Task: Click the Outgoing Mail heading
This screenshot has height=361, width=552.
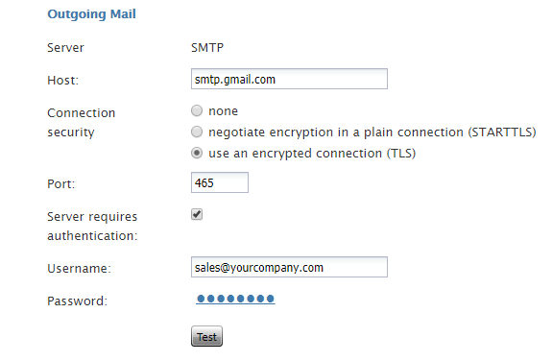Action: point(91,14)
